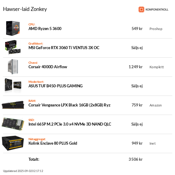This screenshot has height=175, width=175.
Task: Click the Corsair 4000D Airflow product name
Action: (x=48, y=67)
